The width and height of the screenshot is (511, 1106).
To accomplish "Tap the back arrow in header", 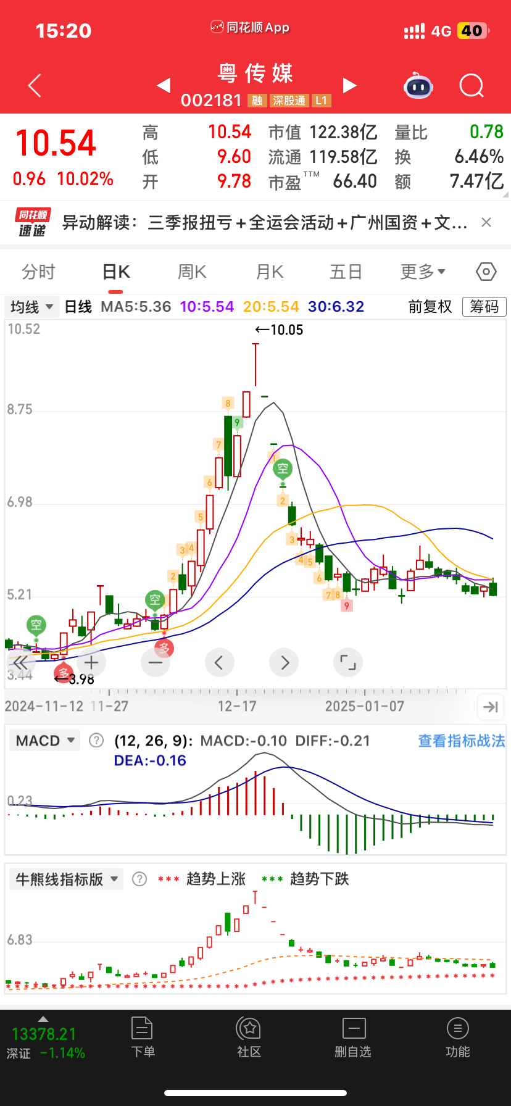I will [x=35, y=85].
